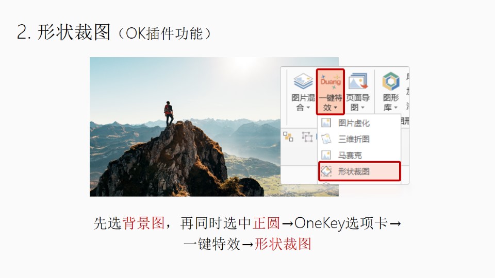Viewport: 495px width, 278px height.
Task: Collapse the 一键特效 dropdown arrow
Action: pyautogui.click(x=335, y=108)
